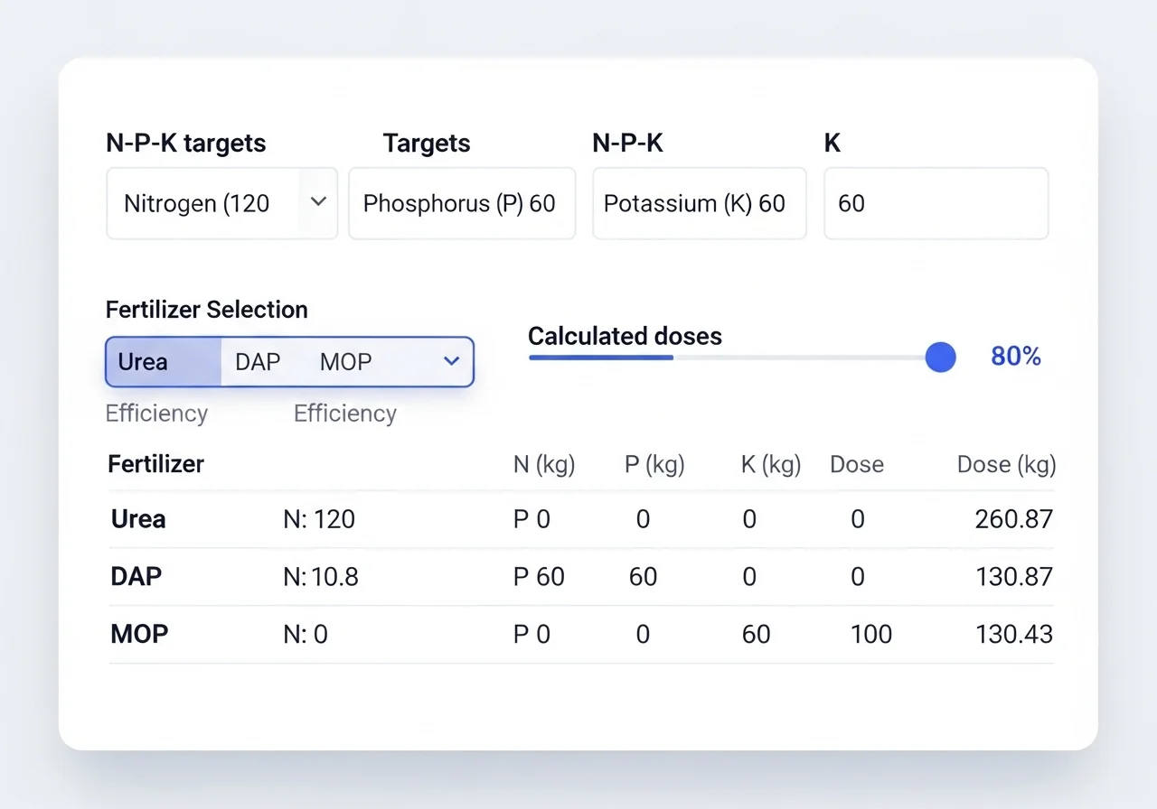
Task: Select the K value field showing 60
Action: [936, 203]
